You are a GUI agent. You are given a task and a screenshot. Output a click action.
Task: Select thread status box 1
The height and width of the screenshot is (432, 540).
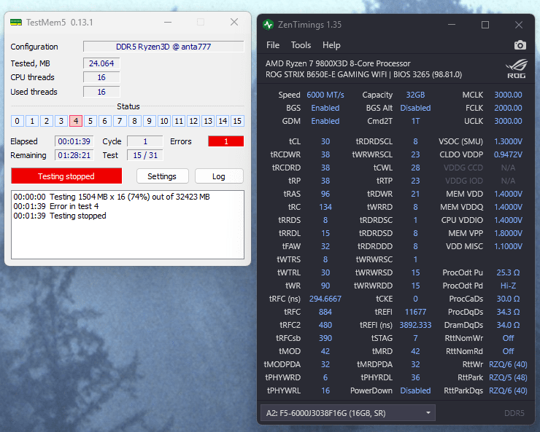[x=32, y=121]
